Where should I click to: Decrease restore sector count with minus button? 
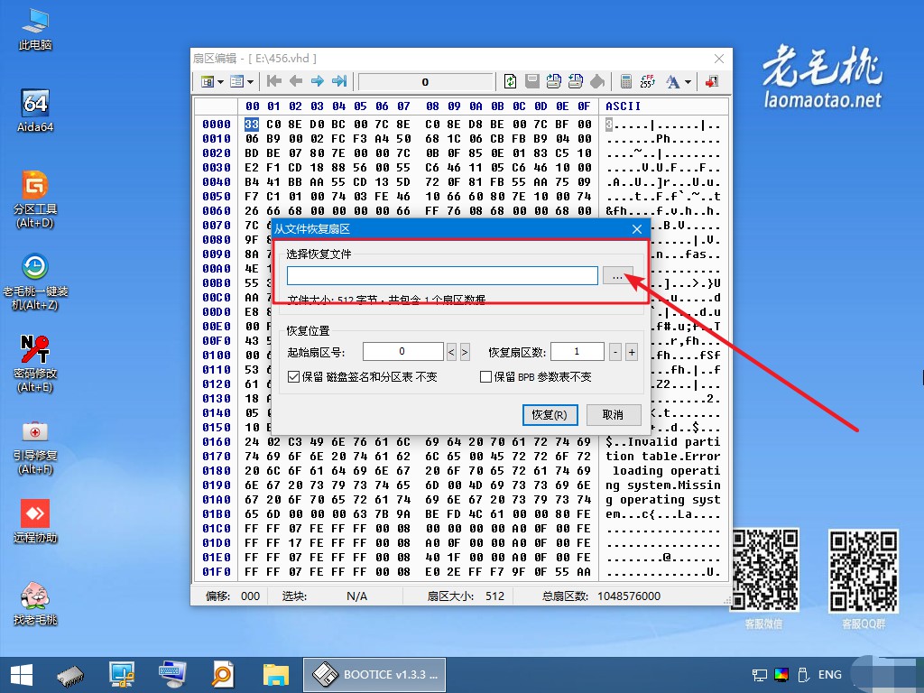pyautogui.click(x=615, y=353)
